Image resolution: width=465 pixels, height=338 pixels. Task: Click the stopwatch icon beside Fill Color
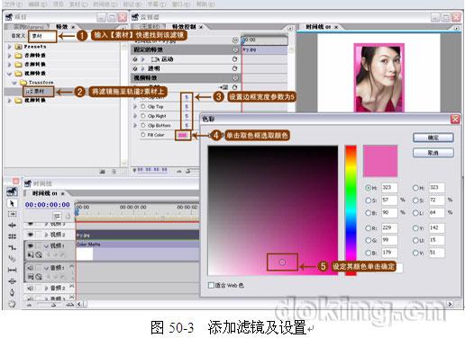point(143,135)
